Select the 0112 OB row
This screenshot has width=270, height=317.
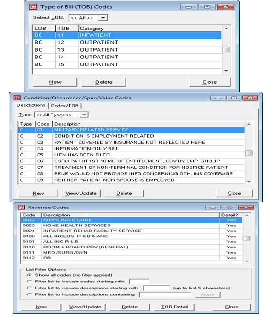point(132,258)
